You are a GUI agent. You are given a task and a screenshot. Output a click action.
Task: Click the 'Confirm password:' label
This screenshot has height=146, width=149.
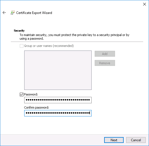pyautogui.click(x=36, y=107)
